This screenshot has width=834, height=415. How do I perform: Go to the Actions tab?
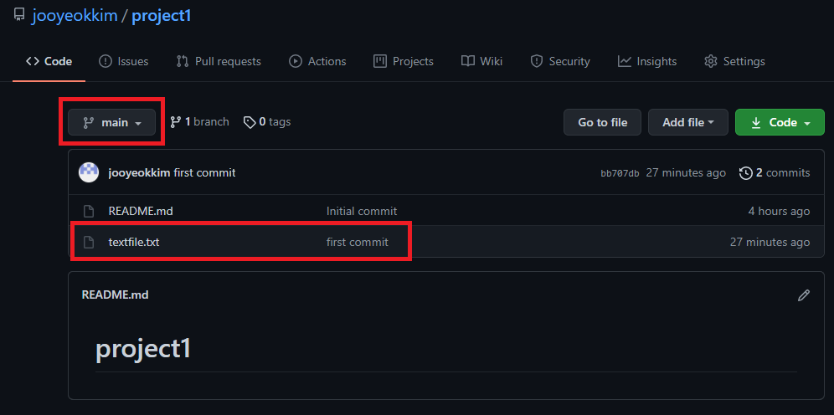[317, 62]
